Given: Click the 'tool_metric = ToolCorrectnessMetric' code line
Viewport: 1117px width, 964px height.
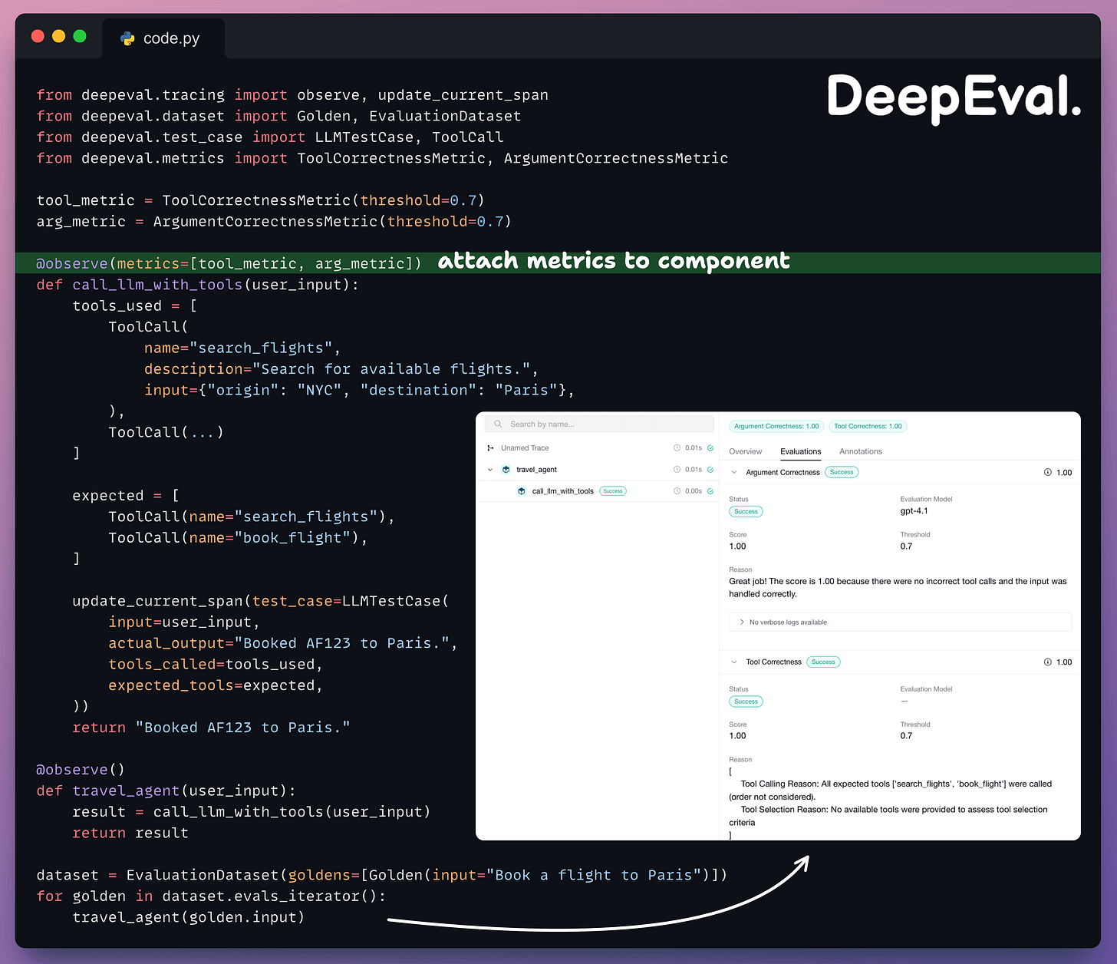Looking at the screenshot, I should (x=261, y=200).
